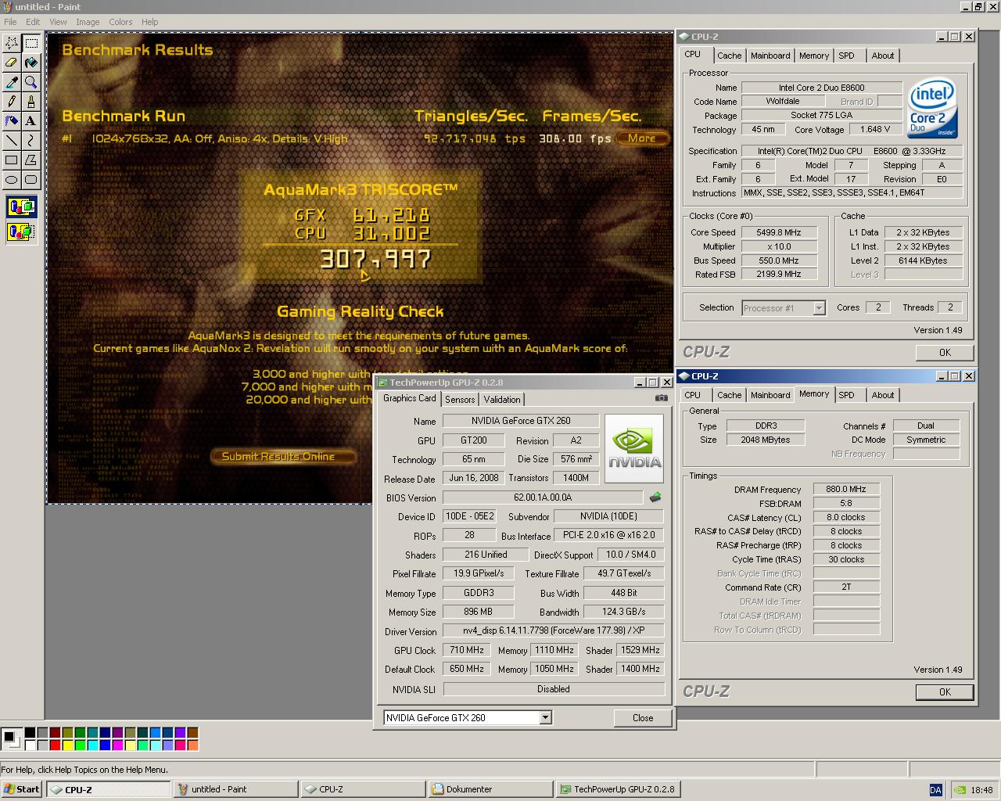Click OK in the upper CPU-Z window

coord(945,353)
